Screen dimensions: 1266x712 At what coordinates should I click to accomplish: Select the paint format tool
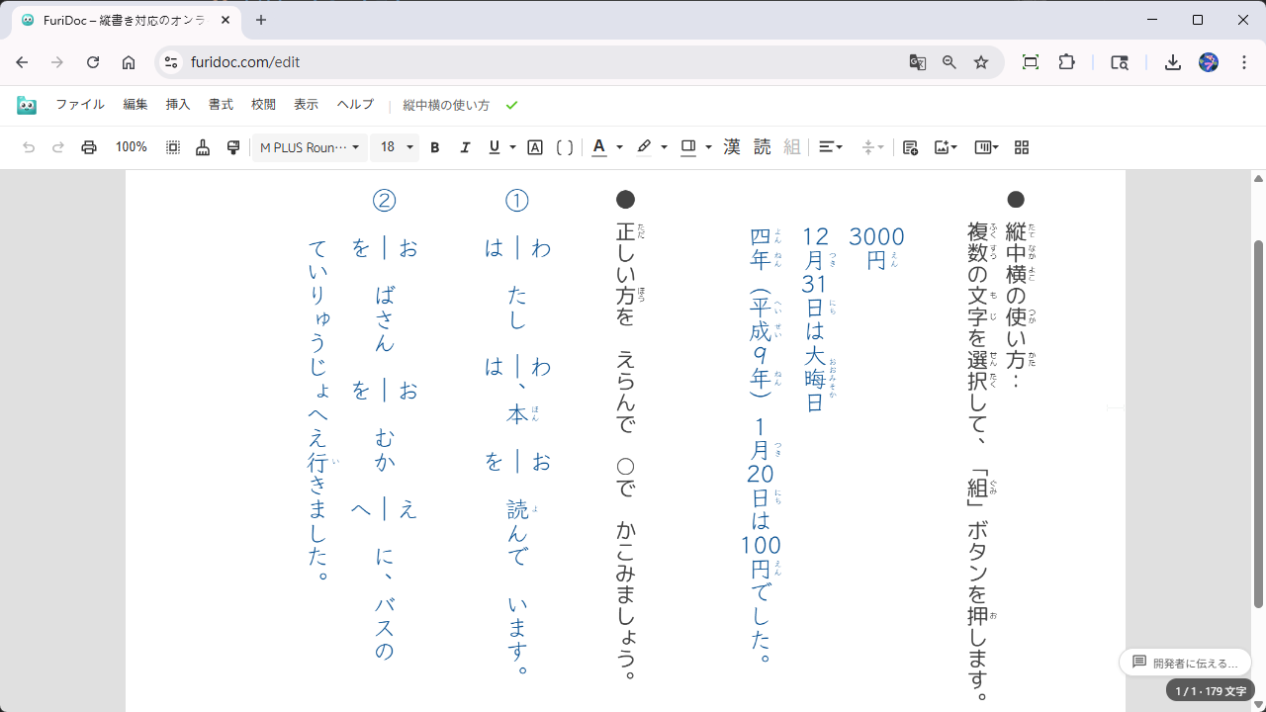point(232,146)
